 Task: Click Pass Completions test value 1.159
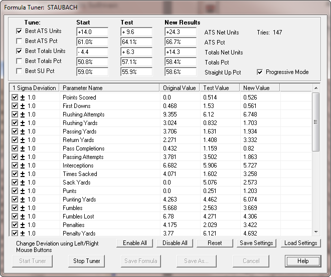click(x=210, y=148)
